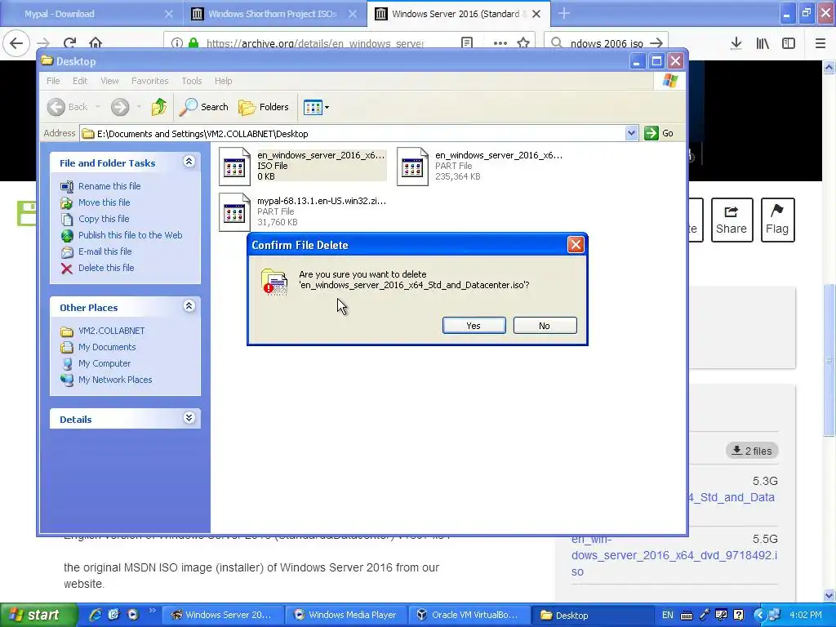
Task: Open VM2.COLLABNET folder in Other Places
Action: pos(111,331)
